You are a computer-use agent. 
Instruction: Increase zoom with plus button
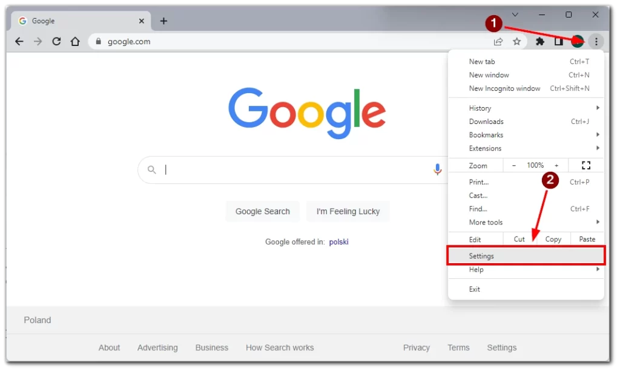pos(556,166)
